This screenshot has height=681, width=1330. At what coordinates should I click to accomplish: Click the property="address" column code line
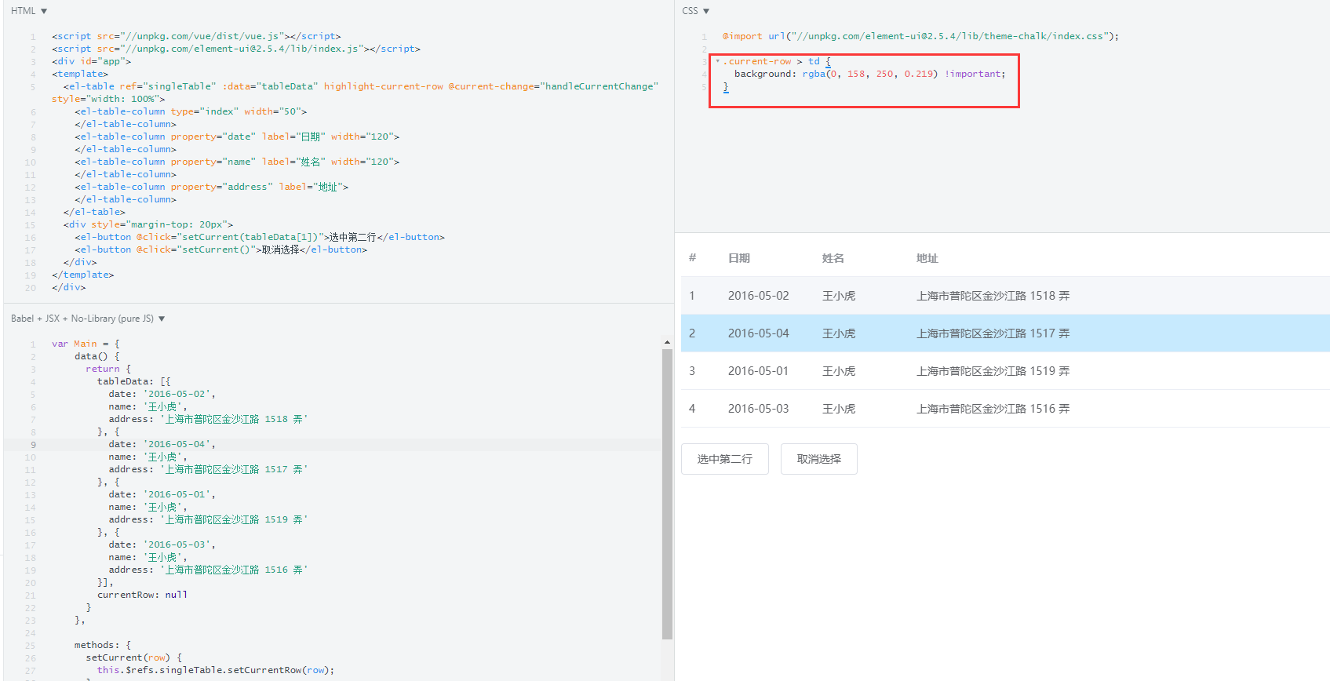click(211, 187)
